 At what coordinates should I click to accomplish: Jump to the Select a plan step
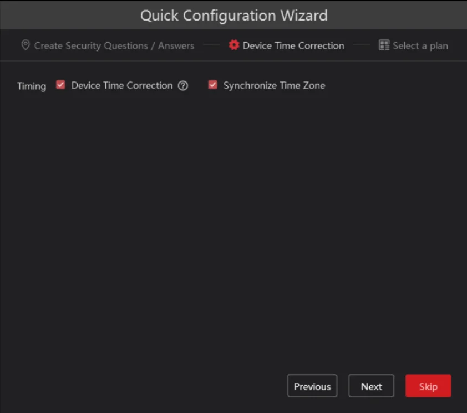[x=420, y=46]
